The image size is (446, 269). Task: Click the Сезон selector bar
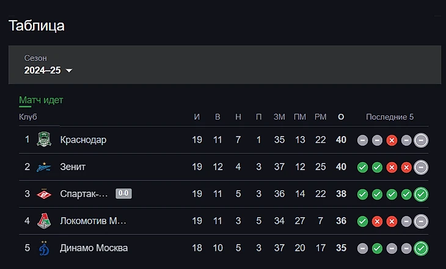224,64
